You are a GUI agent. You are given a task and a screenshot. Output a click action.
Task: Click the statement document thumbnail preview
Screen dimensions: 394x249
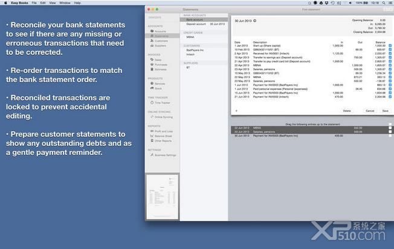tap(163, 197)
